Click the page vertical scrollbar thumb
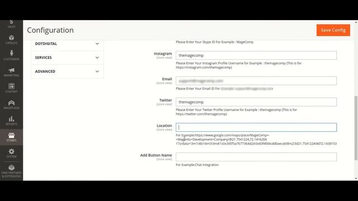Viewport: 358px width, 201px height. pos(356,128)
